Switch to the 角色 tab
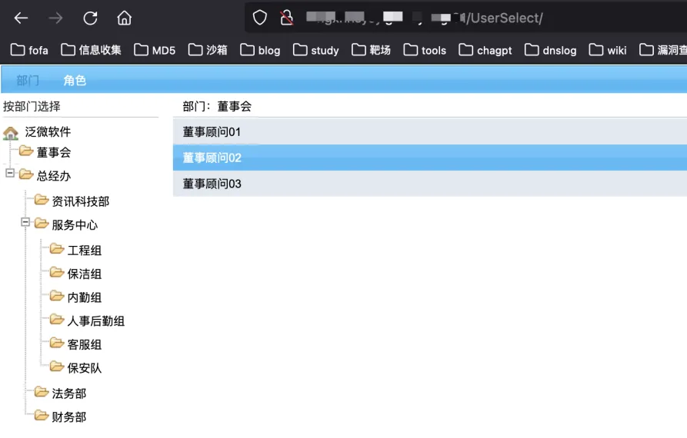Screen dimensions: 687x438 click(75, 81)
